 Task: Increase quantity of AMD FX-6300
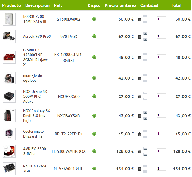[145, 148]
